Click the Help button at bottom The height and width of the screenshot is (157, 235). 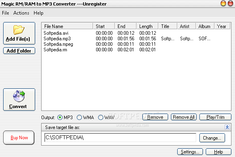[218, 152]
